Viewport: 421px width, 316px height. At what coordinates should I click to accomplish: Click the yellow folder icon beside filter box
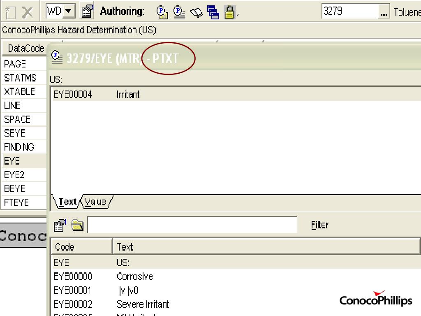(77, 225)
